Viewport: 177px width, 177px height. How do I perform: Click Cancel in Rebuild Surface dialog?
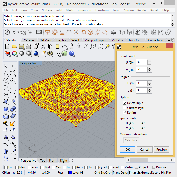click(x=145, y=150)
